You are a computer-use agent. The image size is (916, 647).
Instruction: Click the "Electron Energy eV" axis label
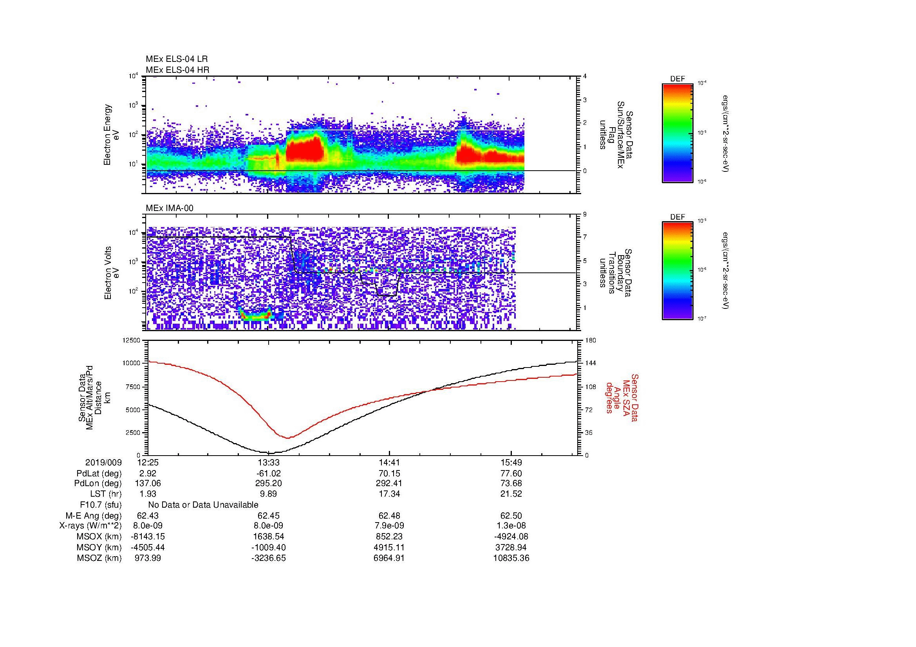[x=111, y=135]
